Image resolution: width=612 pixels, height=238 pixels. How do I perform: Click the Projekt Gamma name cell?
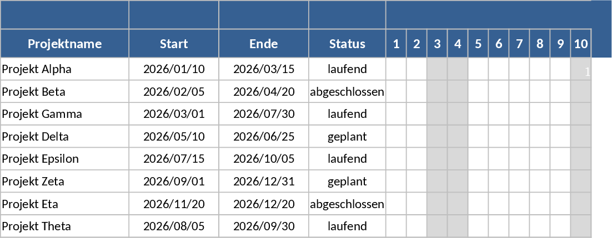click(64, 114)
